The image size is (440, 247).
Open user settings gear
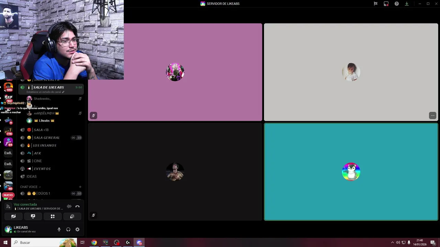[x=77, y=230]
